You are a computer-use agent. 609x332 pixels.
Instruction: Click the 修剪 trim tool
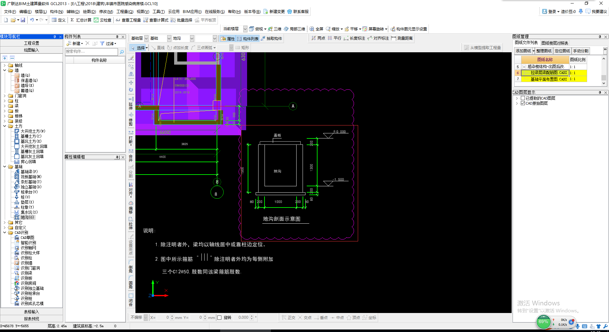[131, 119]
